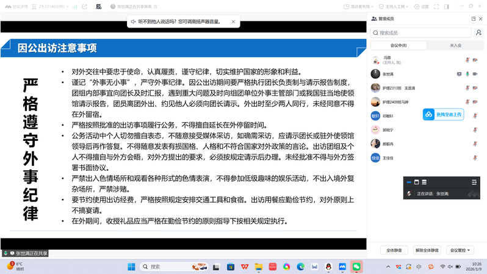Click the 解除全体静音 button

click(x=427, y=250)
